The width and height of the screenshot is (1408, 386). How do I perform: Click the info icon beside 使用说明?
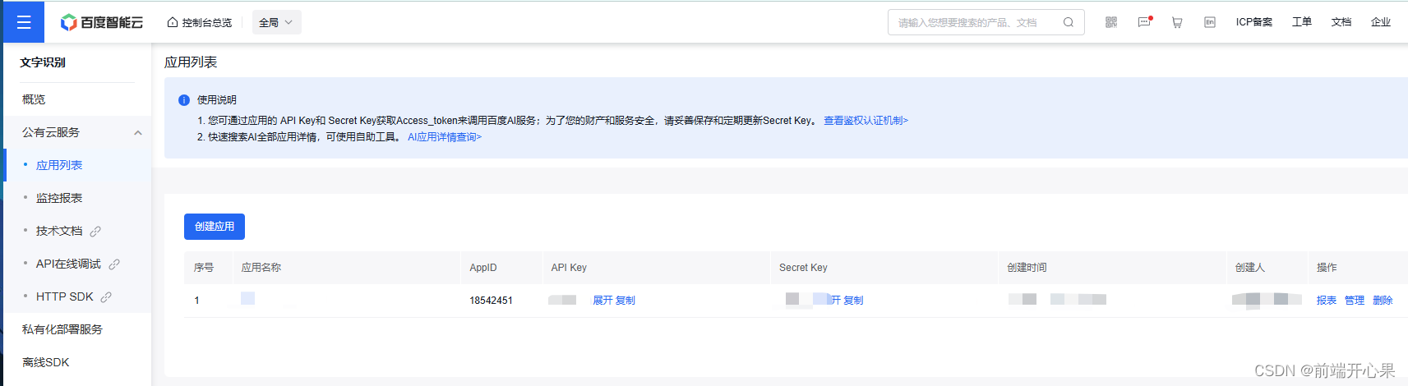(x=184, y=100)
